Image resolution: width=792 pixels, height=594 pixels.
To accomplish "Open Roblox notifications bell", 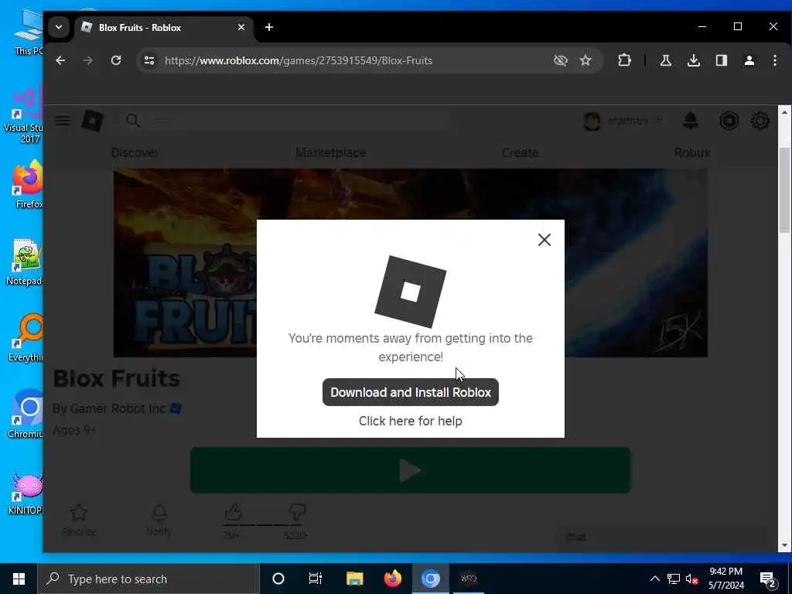I will 691,121.
